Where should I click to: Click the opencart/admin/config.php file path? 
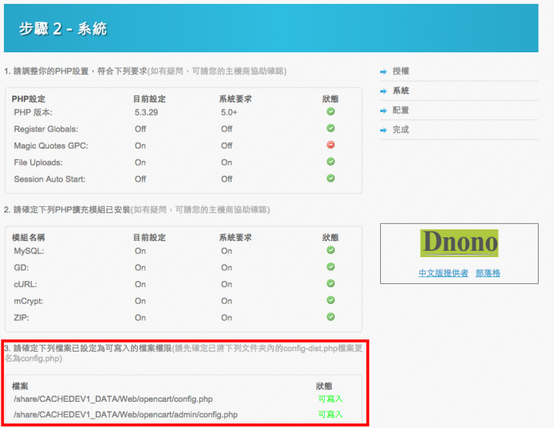coord(125,415)
